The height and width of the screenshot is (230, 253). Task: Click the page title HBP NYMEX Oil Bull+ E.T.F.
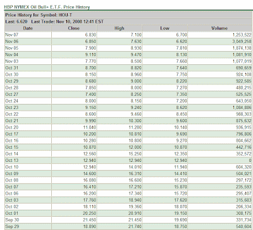point(47,7)
